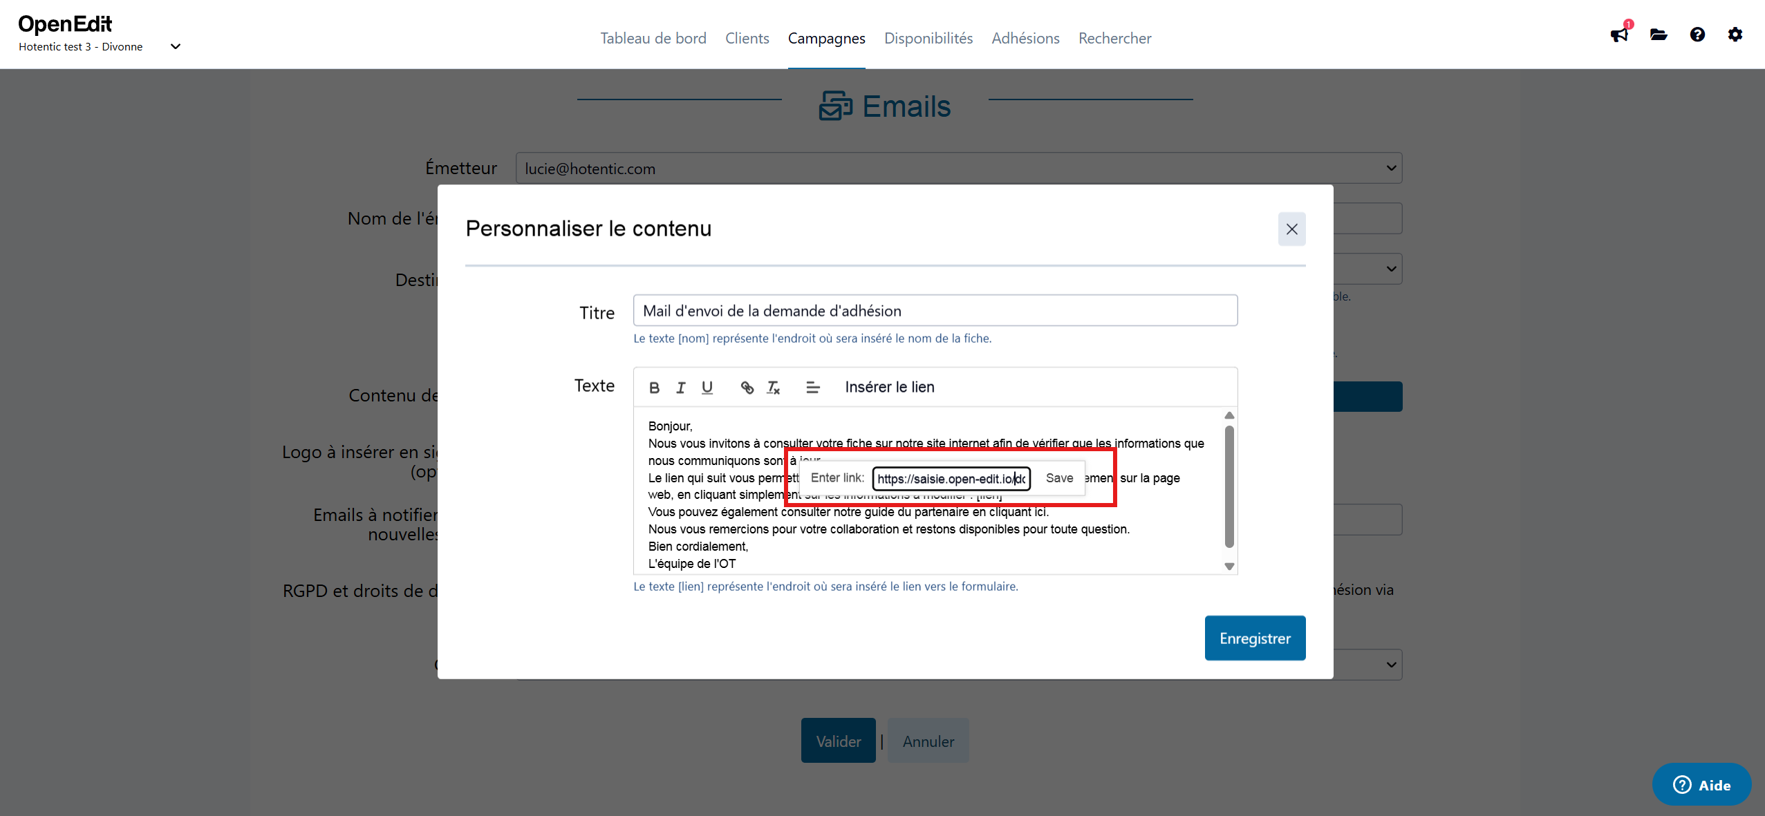
Task: Switch to the Campagnes tab
Action: (x=827, y=38)
